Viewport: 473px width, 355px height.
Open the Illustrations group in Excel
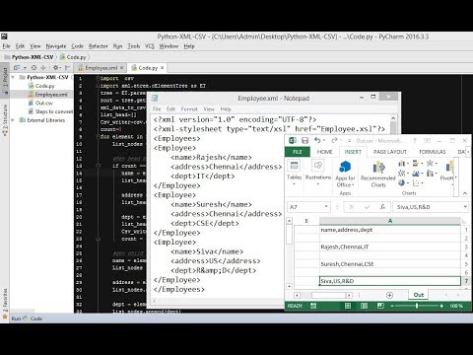coord(318,173)
